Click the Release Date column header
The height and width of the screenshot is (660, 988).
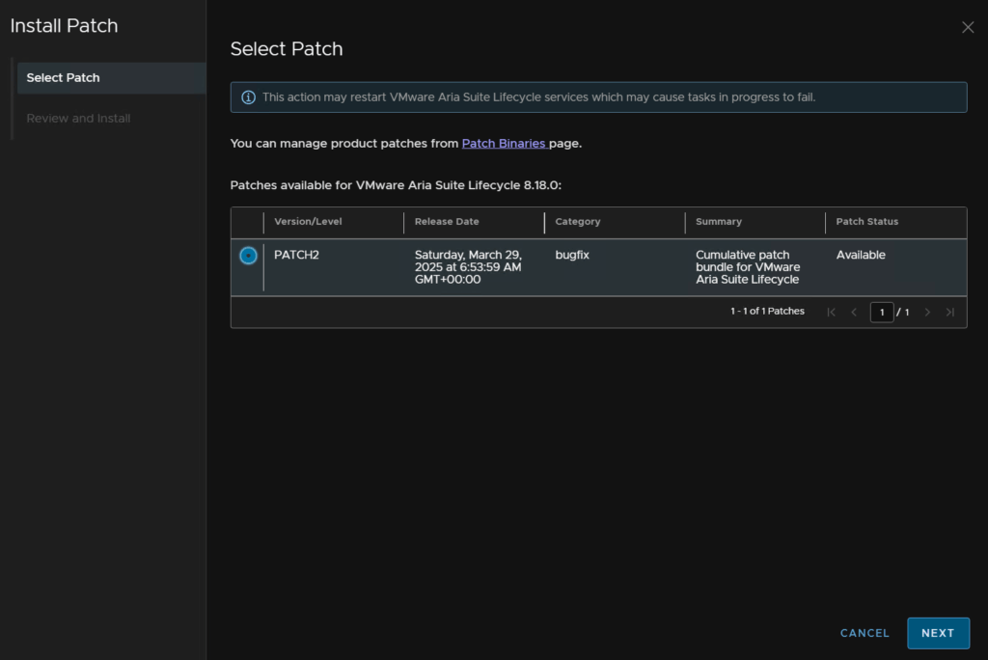[447, 221]
